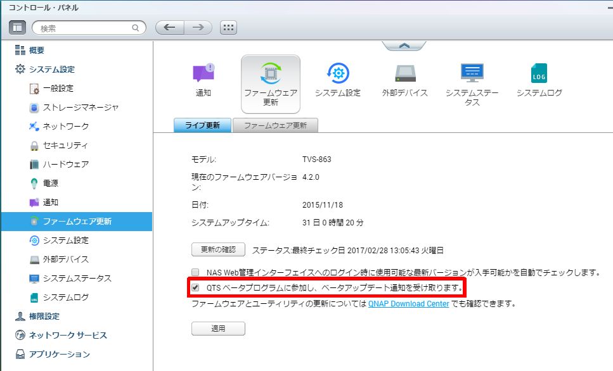
Task: Select the firmware version 4.2.0 text
Action: pos(311,177)
